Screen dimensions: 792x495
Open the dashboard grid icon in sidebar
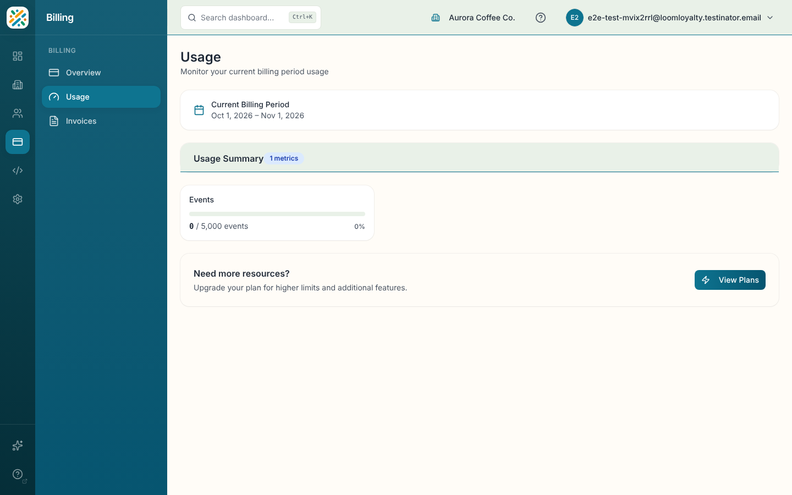click(x=18, y=56)
